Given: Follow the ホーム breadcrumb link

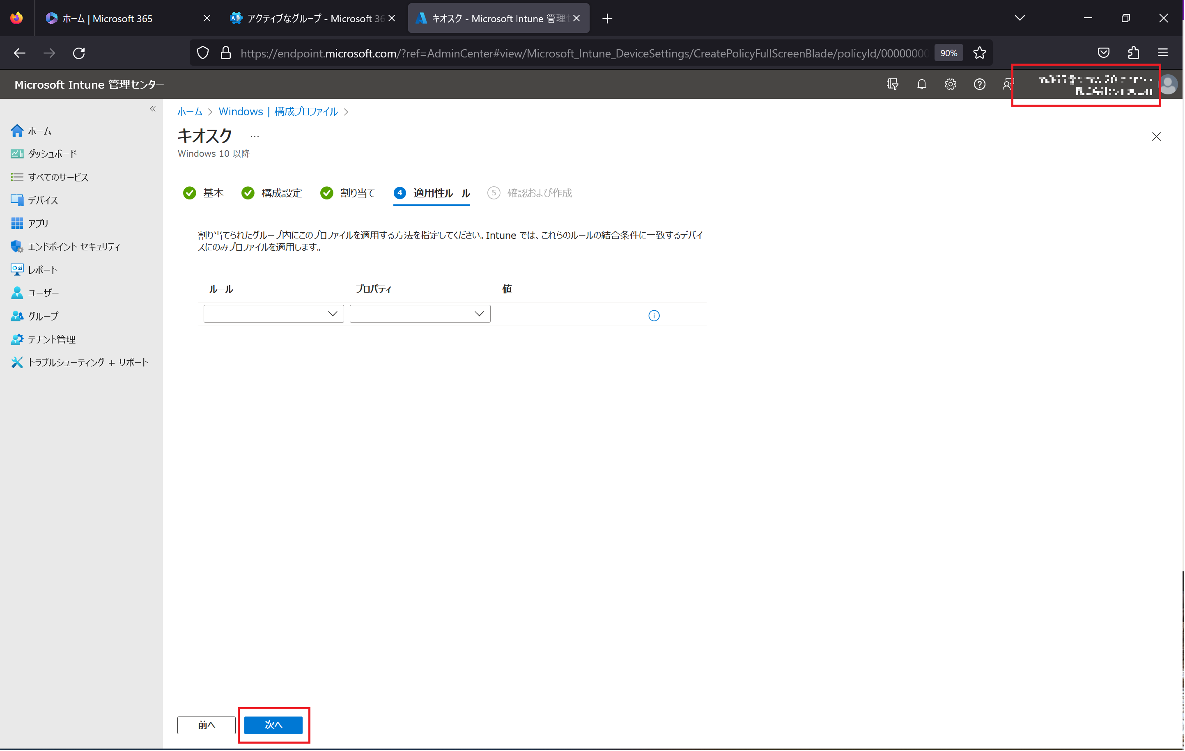Looking at the screenshot, I should point(189,112).
